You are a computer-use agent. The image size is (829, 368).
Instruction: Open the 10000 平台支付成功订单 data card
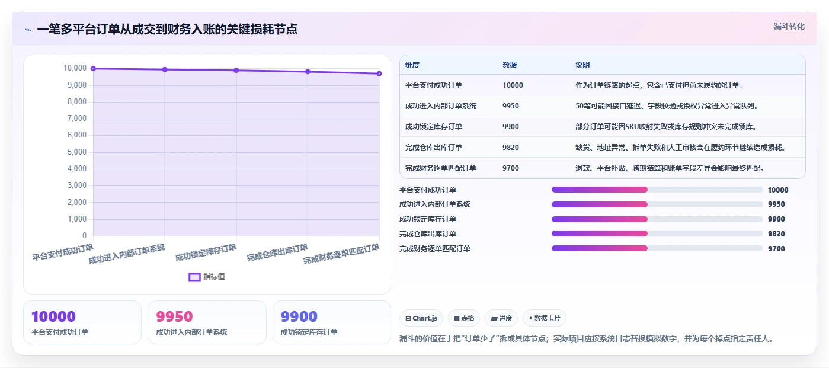click(x=82, y=322)
